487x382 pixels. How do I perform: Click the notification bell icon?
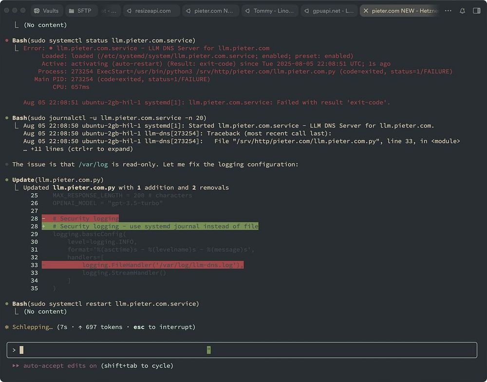pos(462,11)
